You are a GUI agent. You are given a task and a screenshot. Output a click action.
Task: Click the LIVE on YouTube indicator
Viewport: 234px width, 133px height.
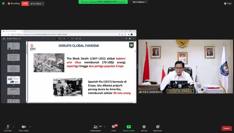coord(33,3)
